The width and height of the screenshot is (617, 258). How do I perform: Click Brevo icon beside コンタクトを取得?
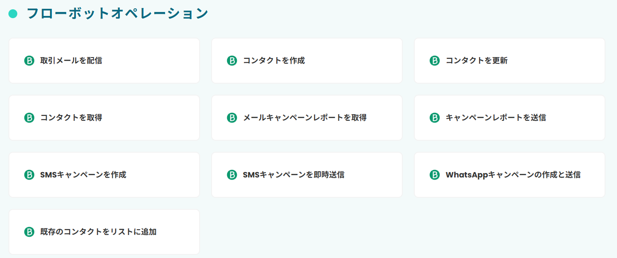(29, 118)
